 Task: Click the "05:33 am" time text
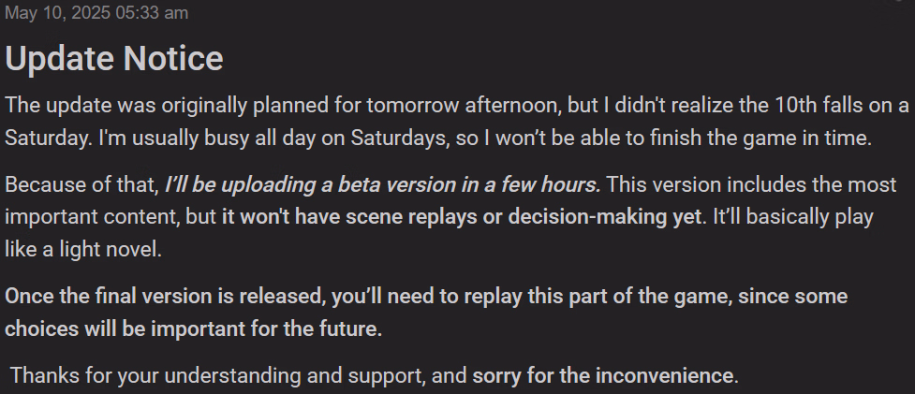152,13
